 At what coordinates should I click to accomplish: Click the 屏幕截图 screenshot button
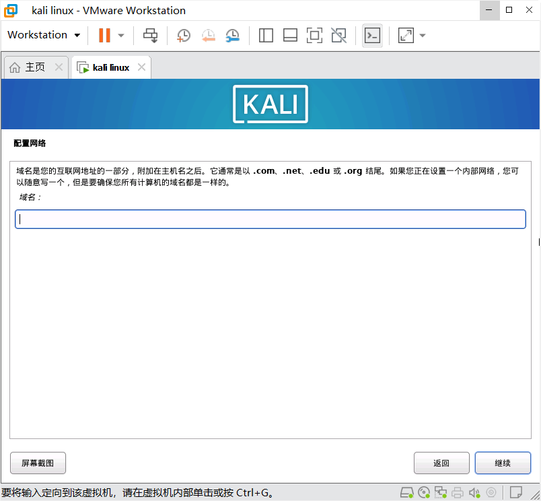pos(38,463)
